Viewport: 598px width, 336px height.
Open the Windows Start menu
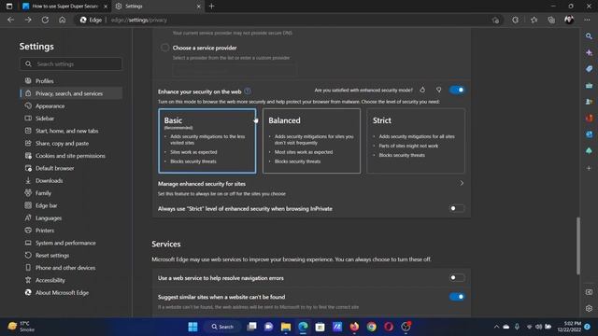point(193,327)
